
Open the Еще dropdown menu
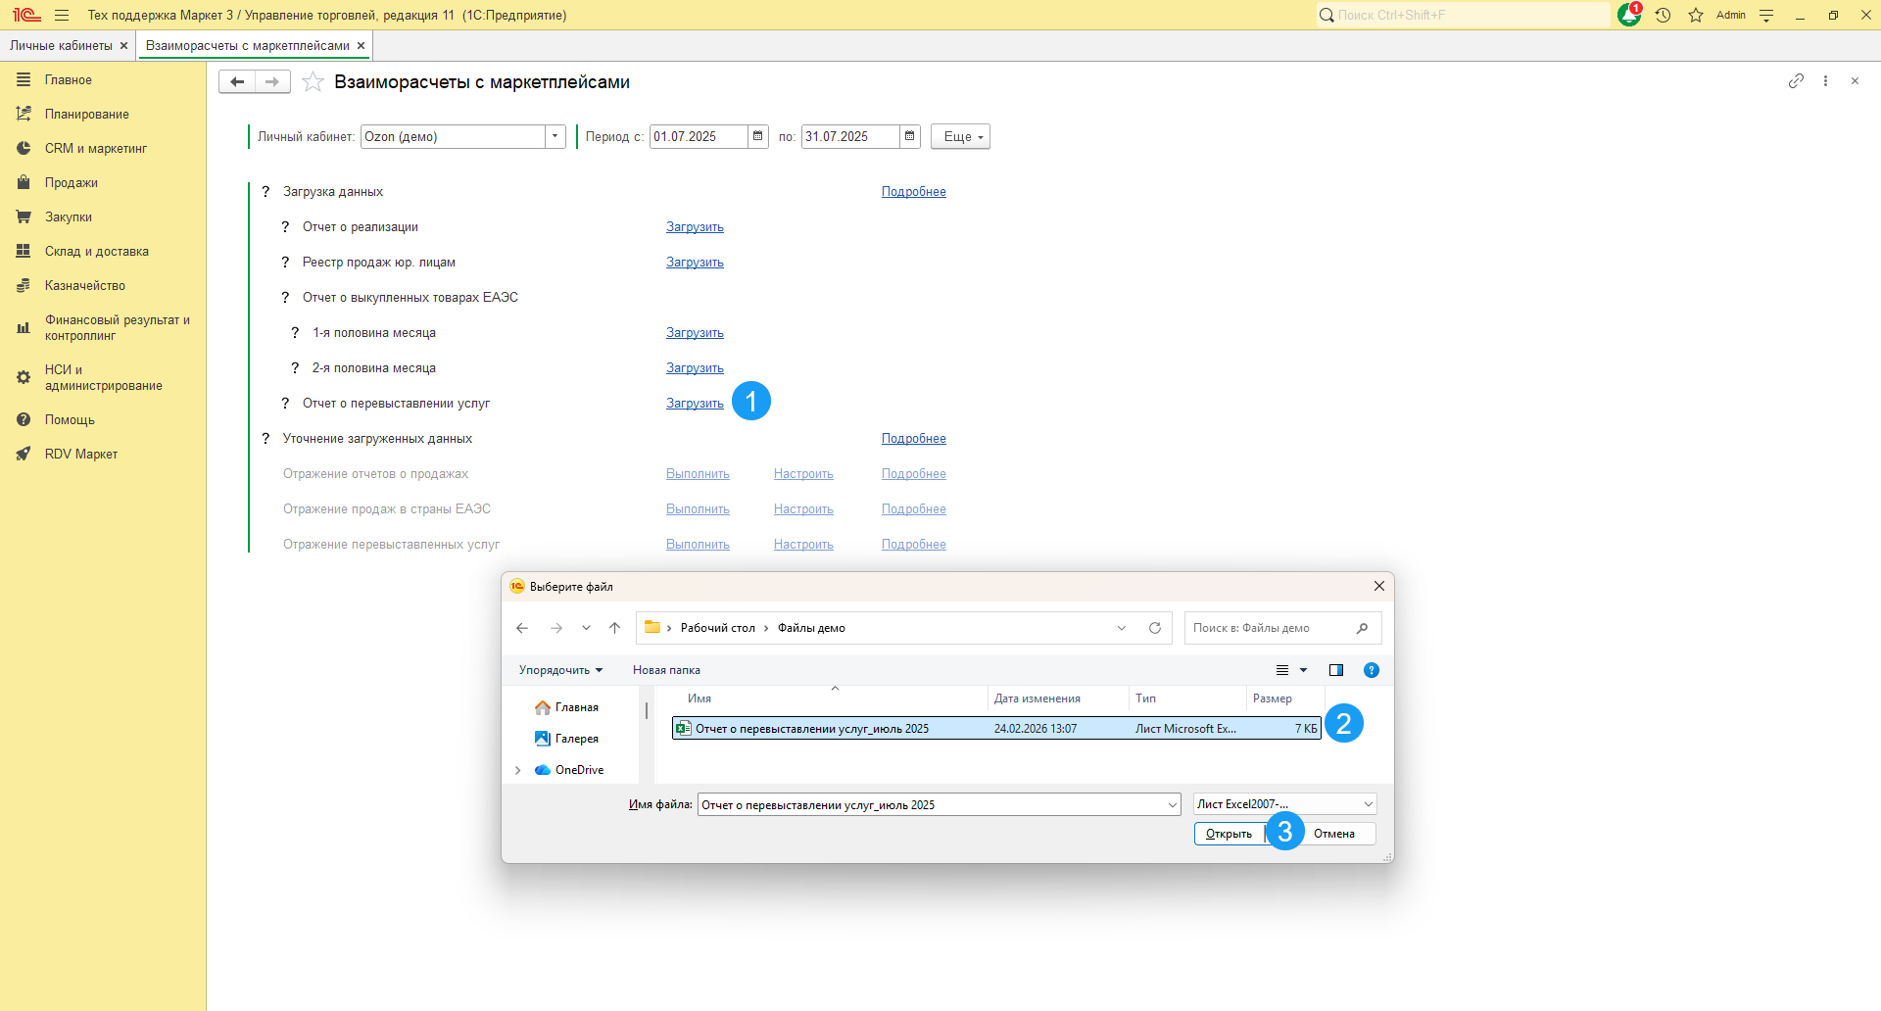960,136
